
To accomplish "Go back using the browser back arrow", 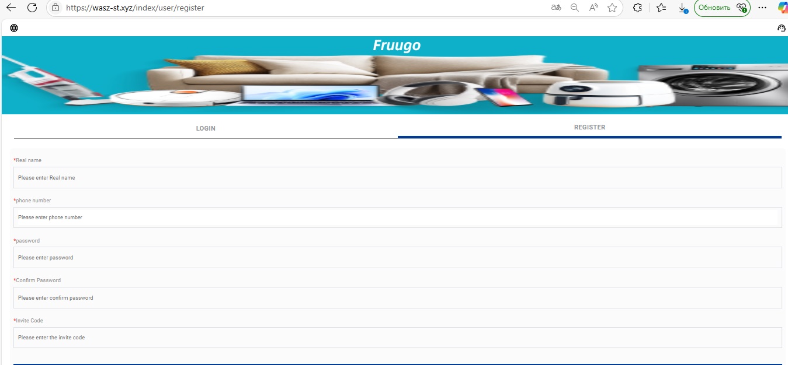I will tap(10, 8).
